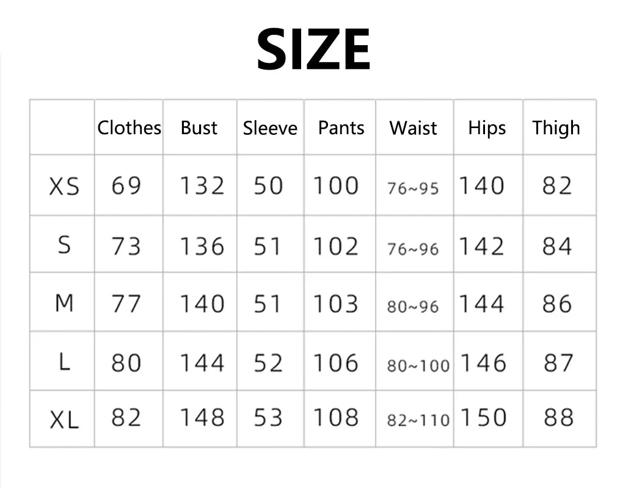This screenshot has width=631, height=488.
Task: Click the Hips column header
Action: pyautogui.click(x=487, y=128)
